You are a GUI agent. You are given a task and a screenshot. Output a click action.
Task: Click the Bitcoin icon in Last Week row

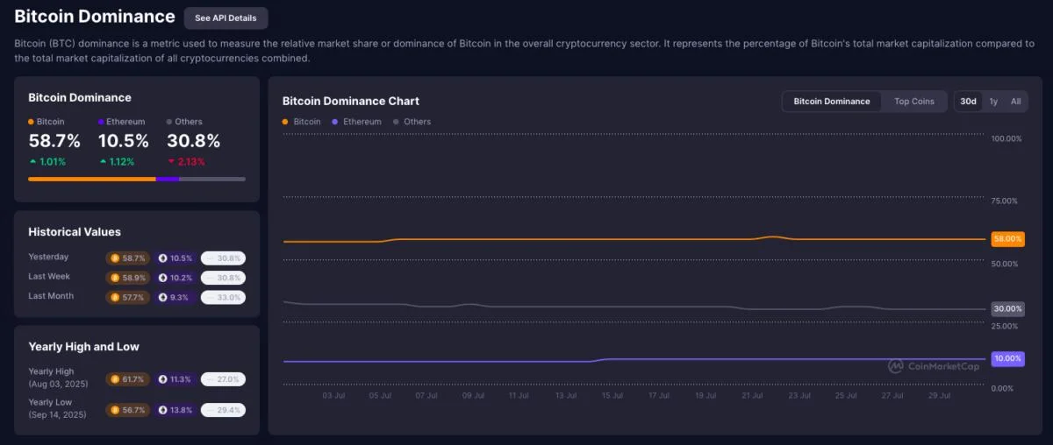pos(114,278)
